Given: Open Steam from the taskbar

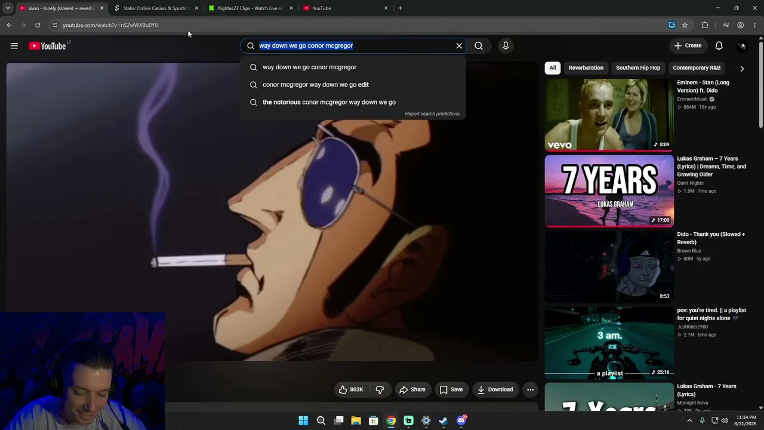Looking at the screenshot, I should point(443,420).
